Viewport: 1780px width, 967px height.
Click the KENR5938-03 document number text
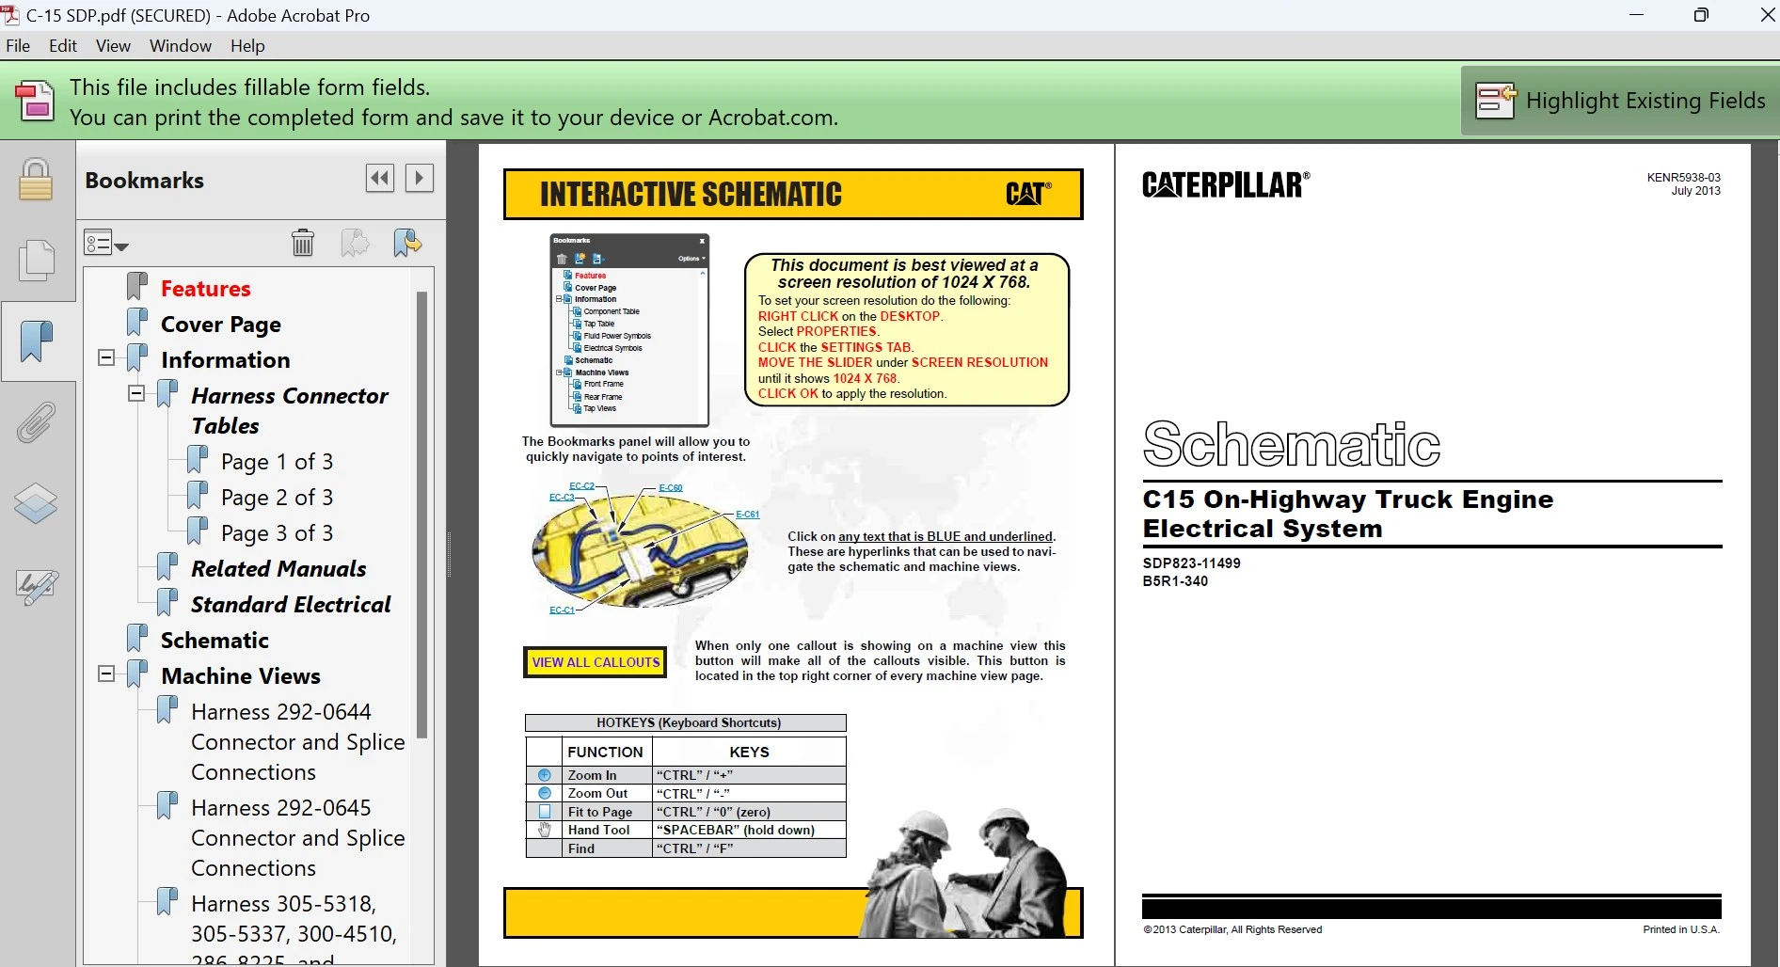(x=1683, y=177)
